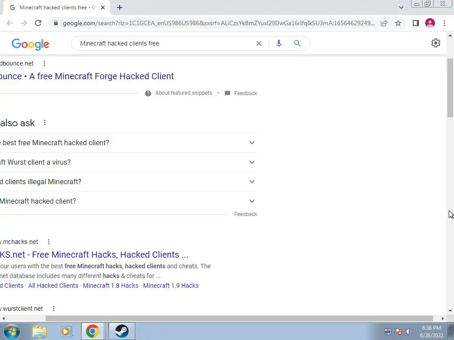
Task: Click the Google logo
Action: click(31, 44)
